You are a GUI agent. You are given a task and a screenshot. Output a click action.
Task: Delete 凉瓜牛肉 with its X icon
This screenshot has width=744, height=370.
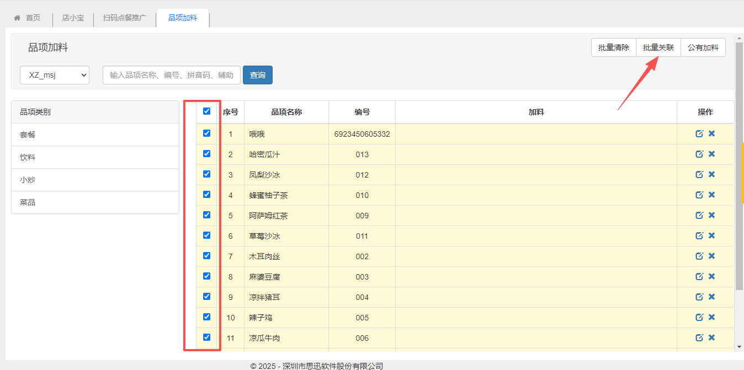tap(711, 337)
